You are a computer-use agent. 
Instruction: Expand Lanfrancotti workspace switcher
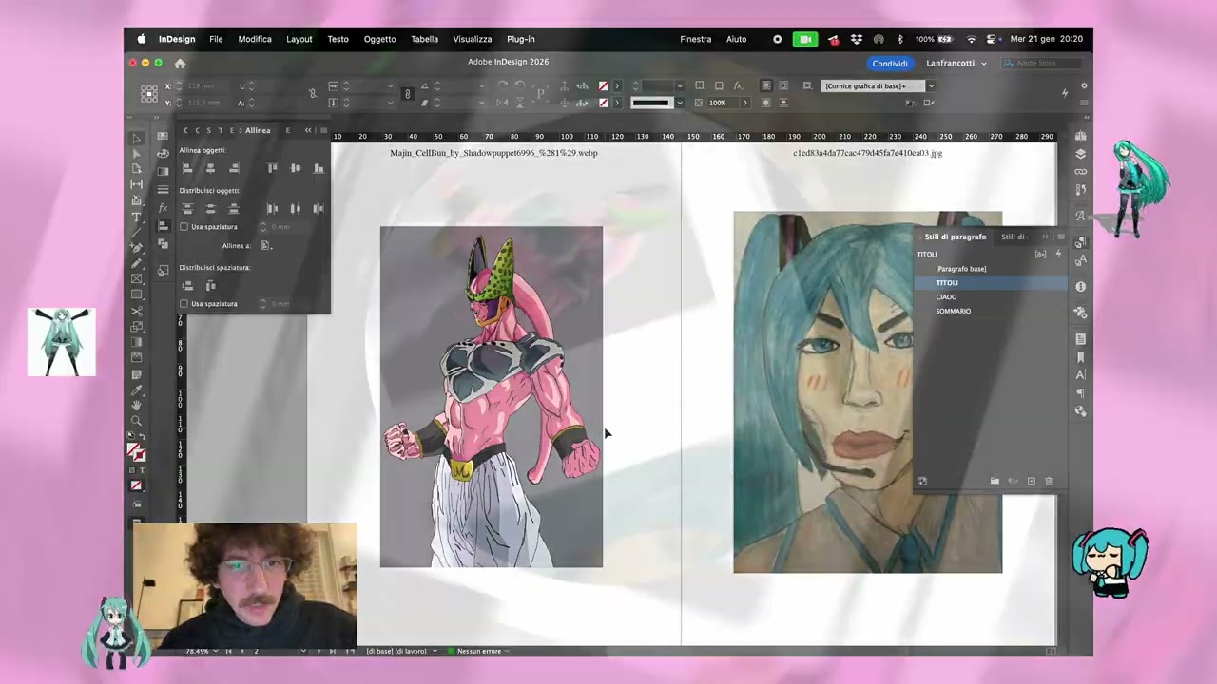[x=956, y=64]
